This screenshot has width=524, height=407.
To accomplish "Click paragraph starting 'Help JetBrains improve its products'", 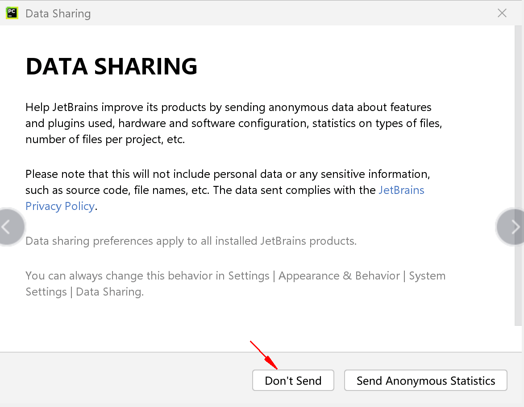I will click(233, 123).
